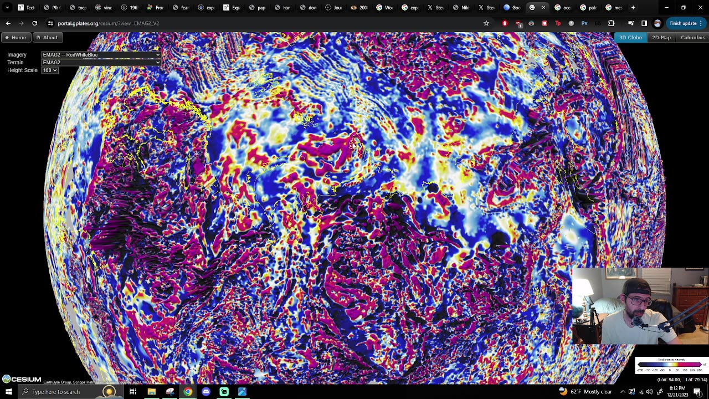The image size is (709, 399).
Task: Switch to 2D Map view
Action: 661,37
